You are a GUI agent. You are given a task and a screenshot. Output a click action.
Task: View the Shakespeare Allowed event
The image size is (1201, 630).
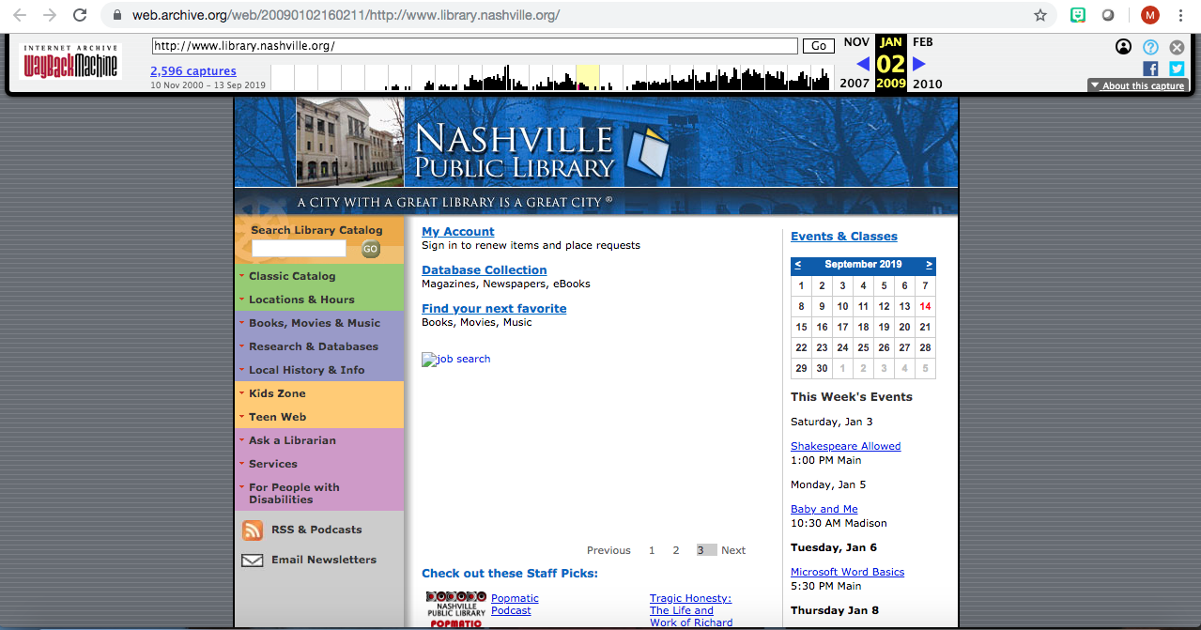[x=846, y=446]
